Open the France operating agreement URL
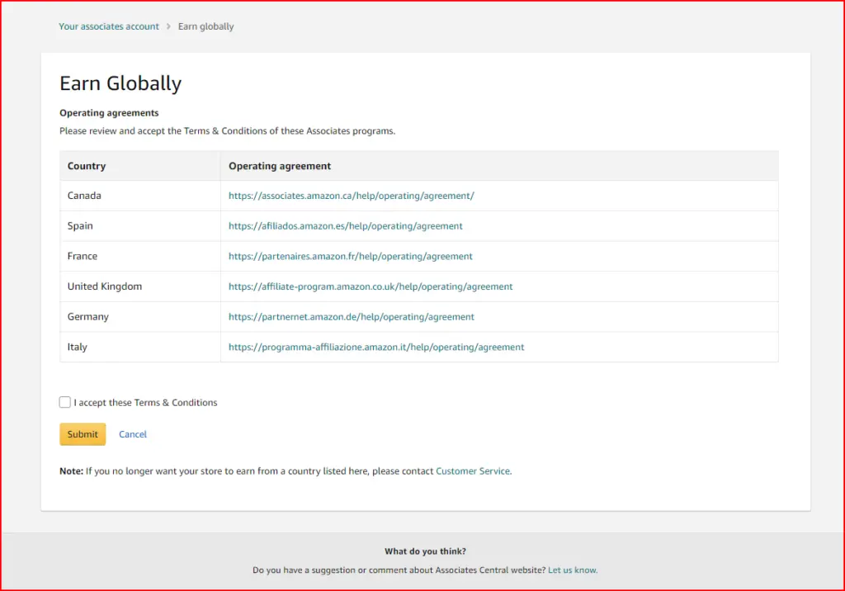 [350, 256]
